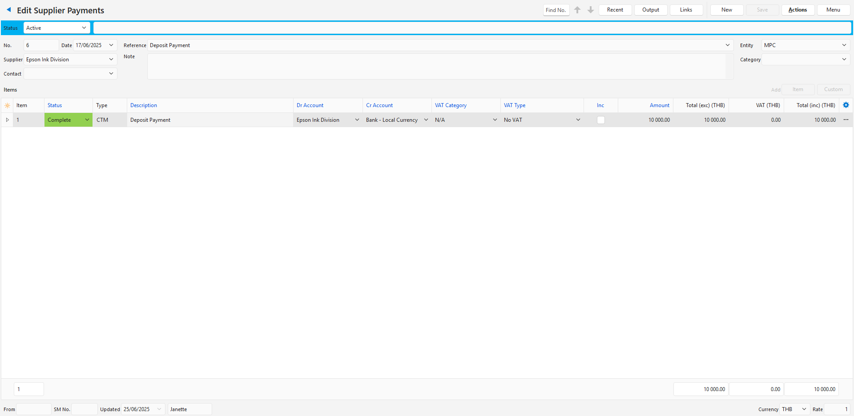Open row options three-dot menu
Viewport: 854px width, 416px height.
846,120
